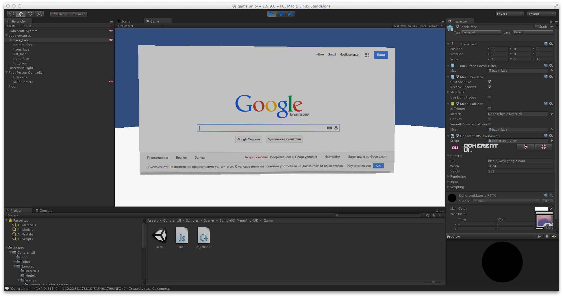Toggle Maximize on Play

(x=405, y=26)
